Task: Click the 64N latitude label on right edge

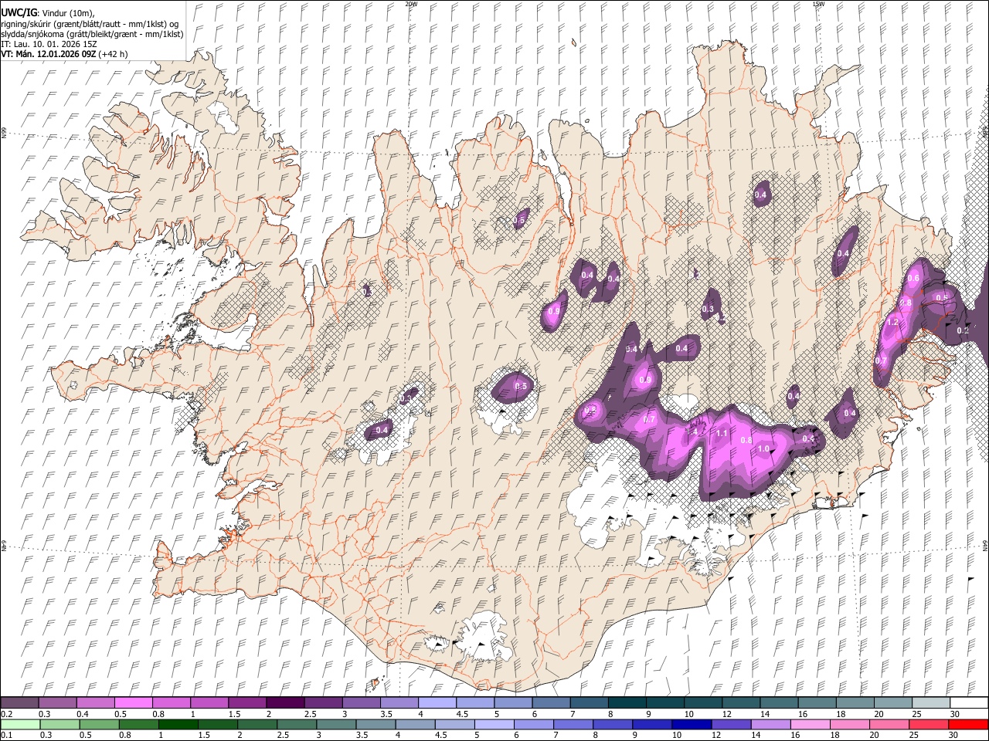Action: tap(985, 545)
